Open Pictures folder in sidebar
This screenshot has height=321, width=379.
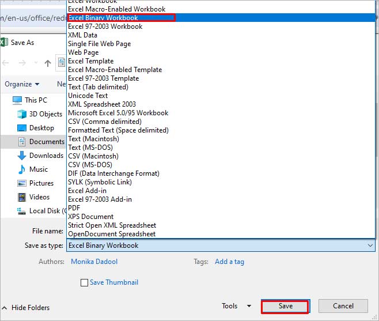[x=35, y=183]
